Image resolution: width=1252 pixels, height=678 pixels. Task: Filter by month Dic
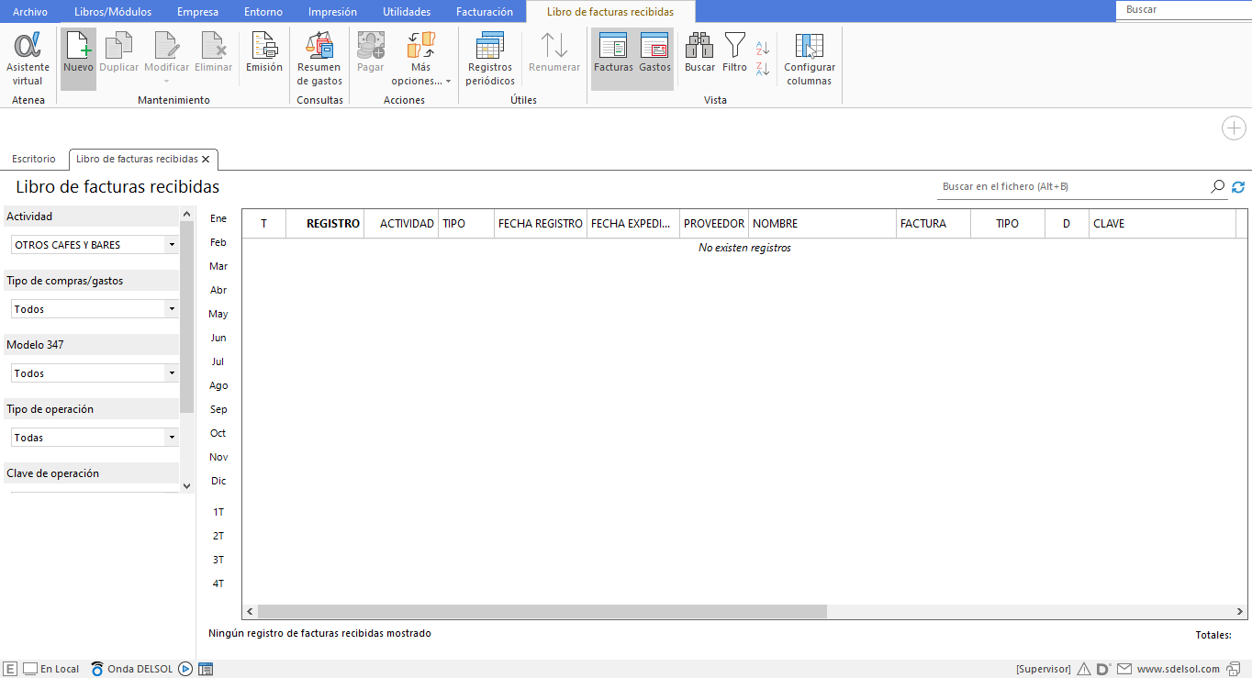(x=218, y=481)
